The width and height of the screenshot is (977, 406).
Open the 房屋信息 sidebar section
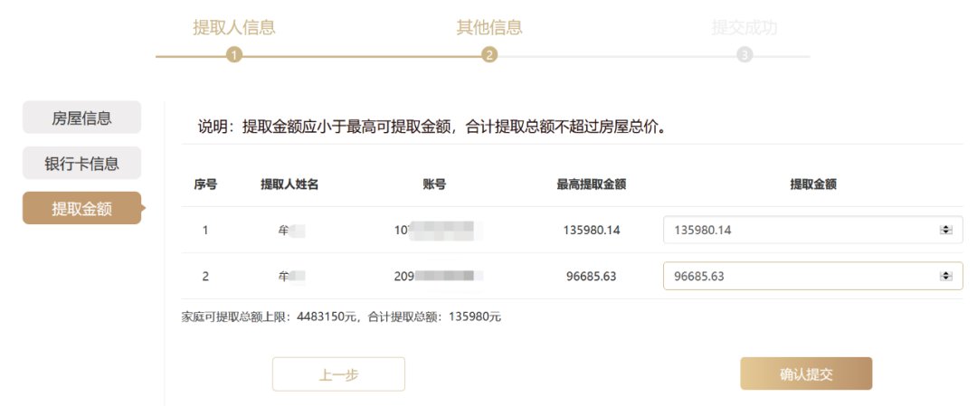pyautogui.click(x=81, y=118)
